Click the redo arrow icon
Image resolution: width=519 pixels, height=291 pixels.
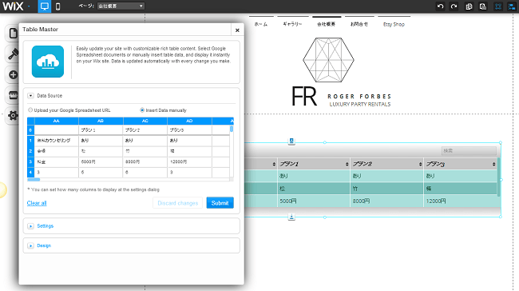tap(454, 6)
